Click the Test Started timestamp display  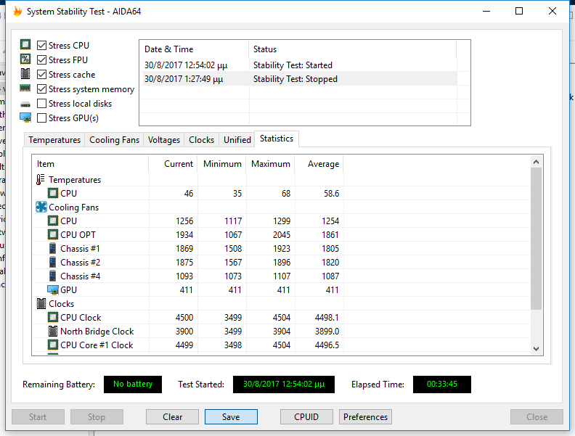(x=284, y=384)
